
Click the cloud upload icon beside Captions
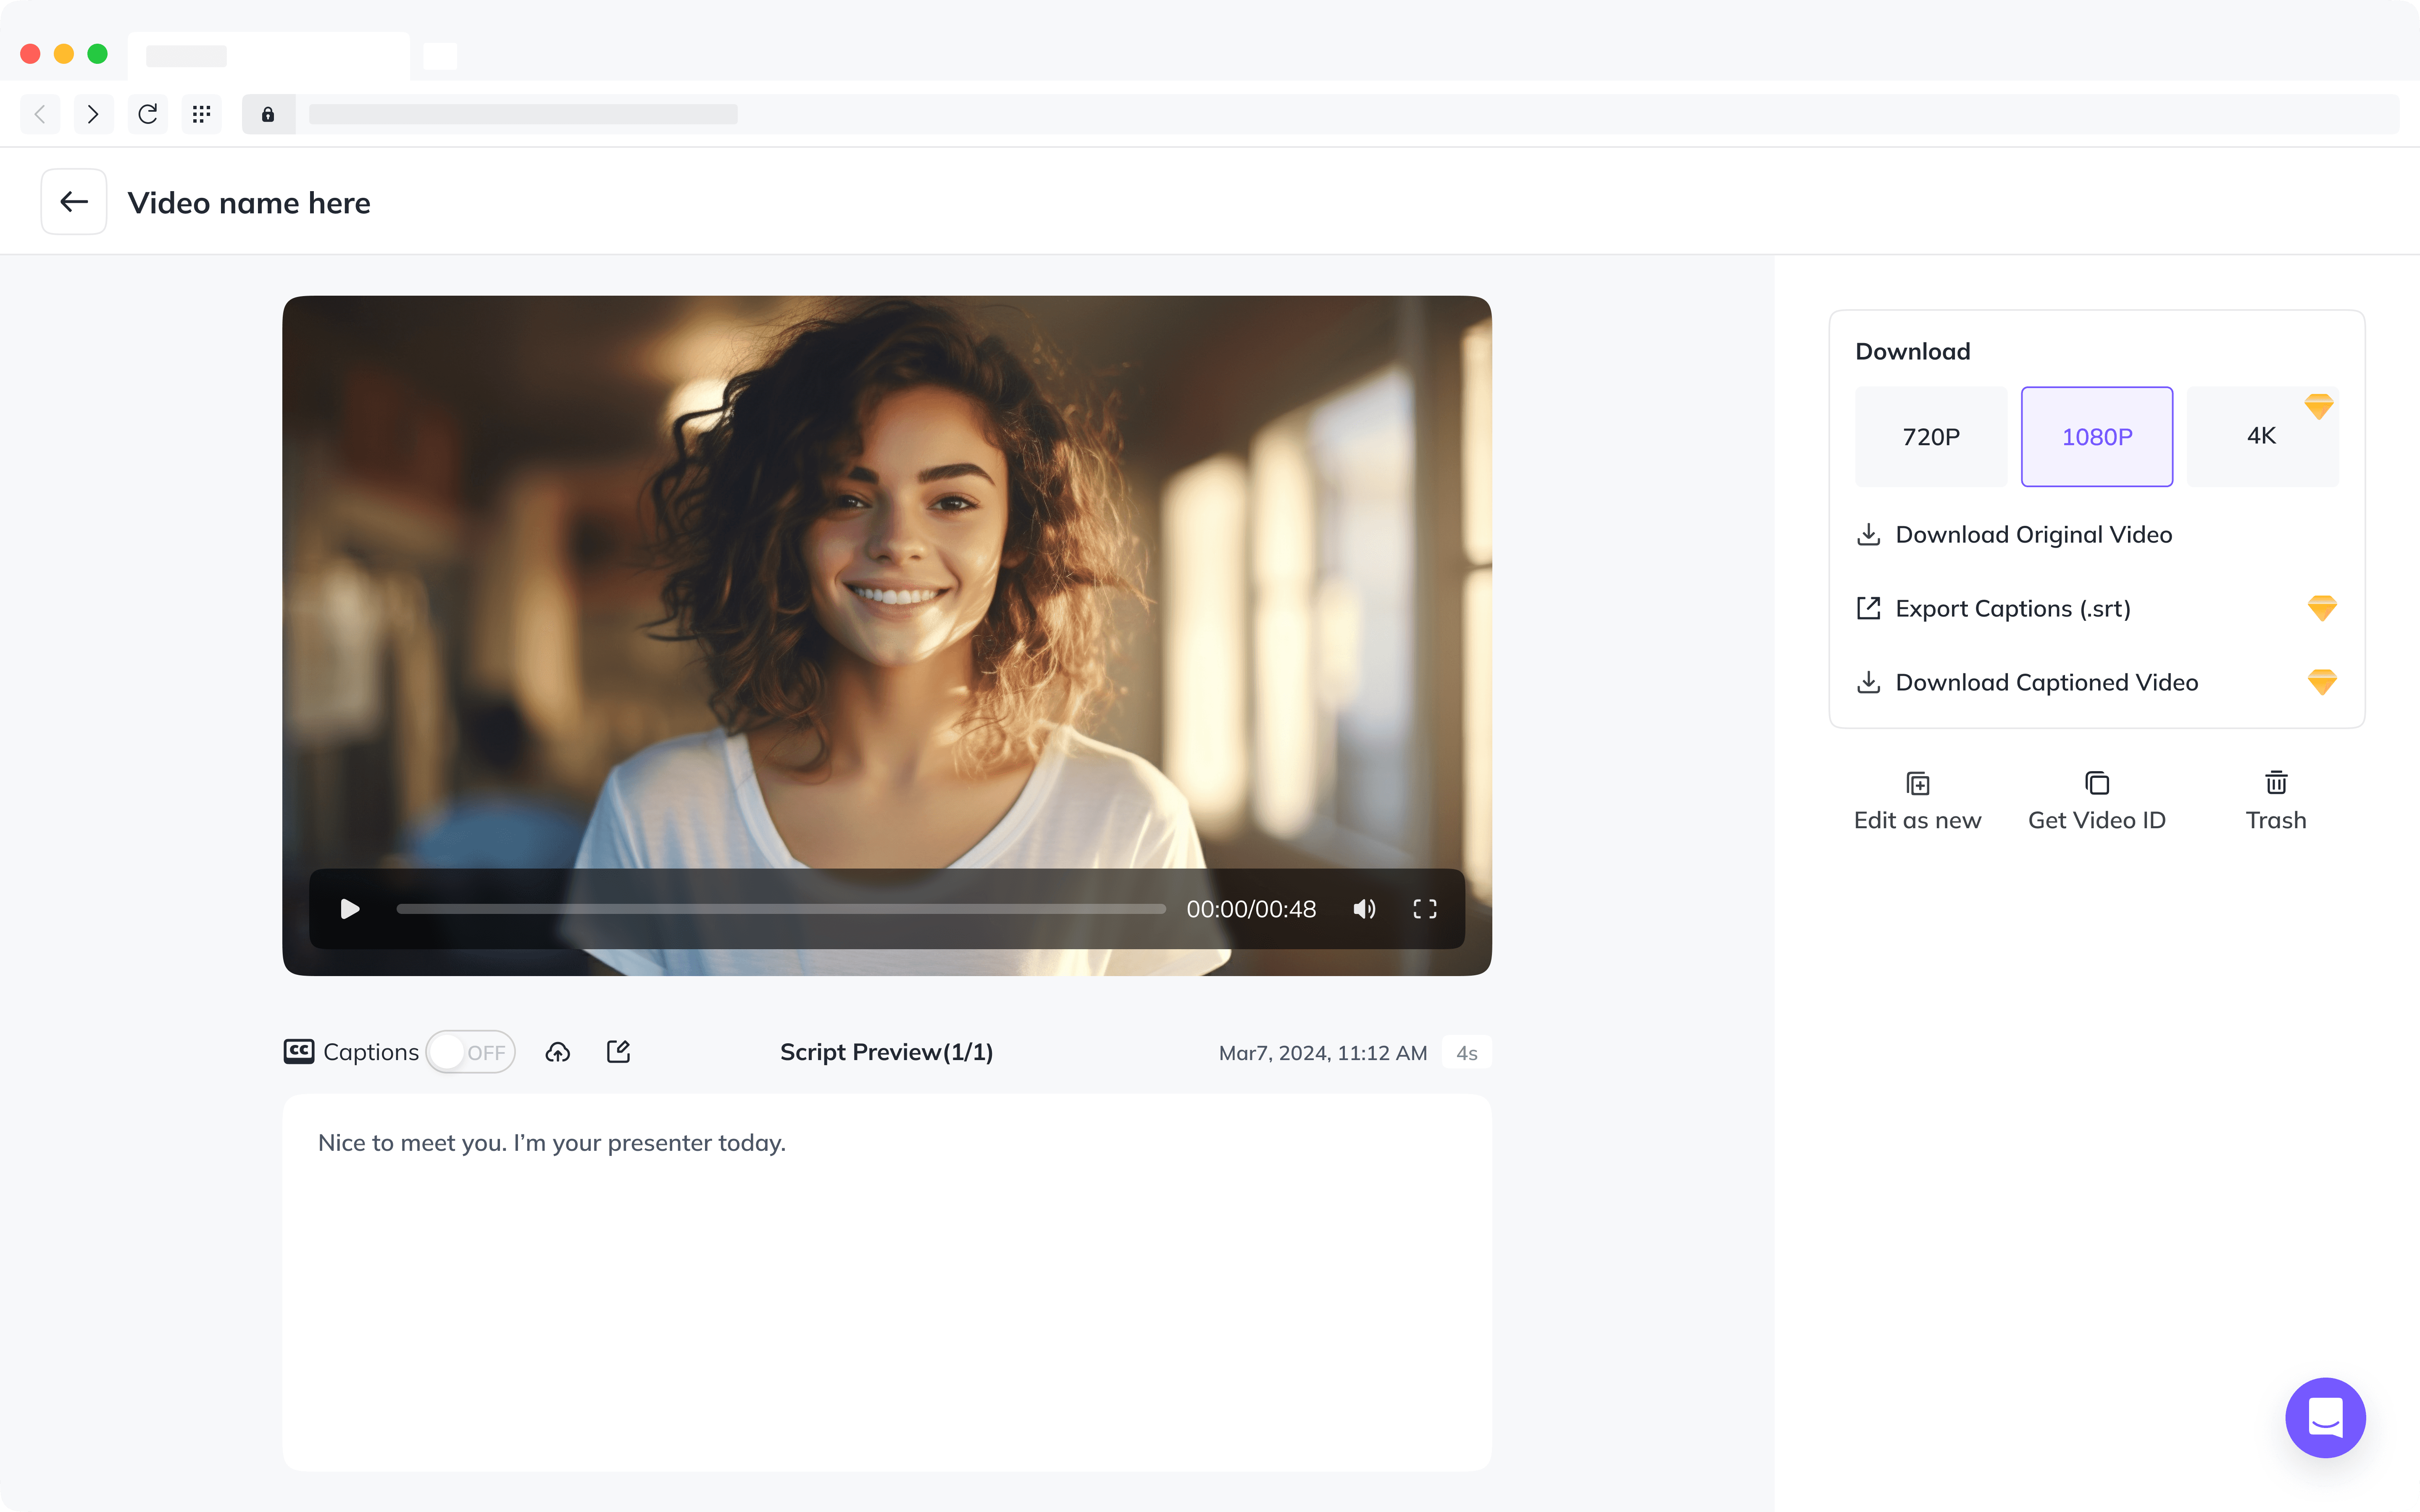pyautogui.click(x=558, y=1052)
